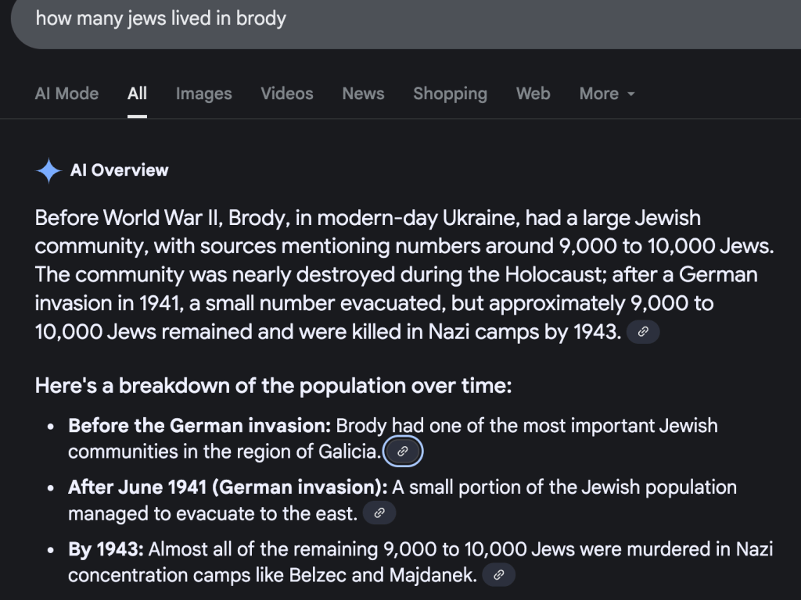Viewport: 801px width, 600px height.
Task: Click the search query input field
Action: [391, 19]
